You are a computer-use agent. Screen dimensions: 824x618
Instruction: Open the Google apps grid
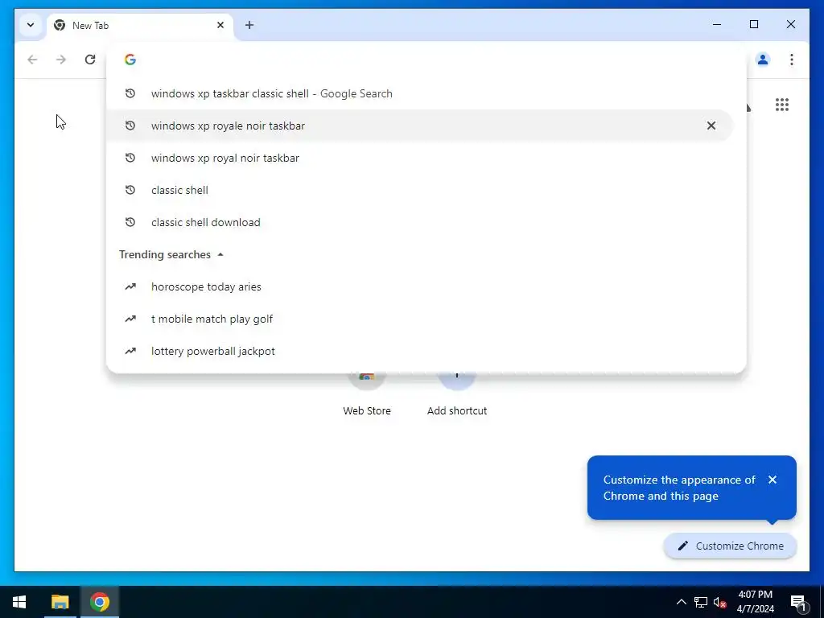[x=781, y=105]
